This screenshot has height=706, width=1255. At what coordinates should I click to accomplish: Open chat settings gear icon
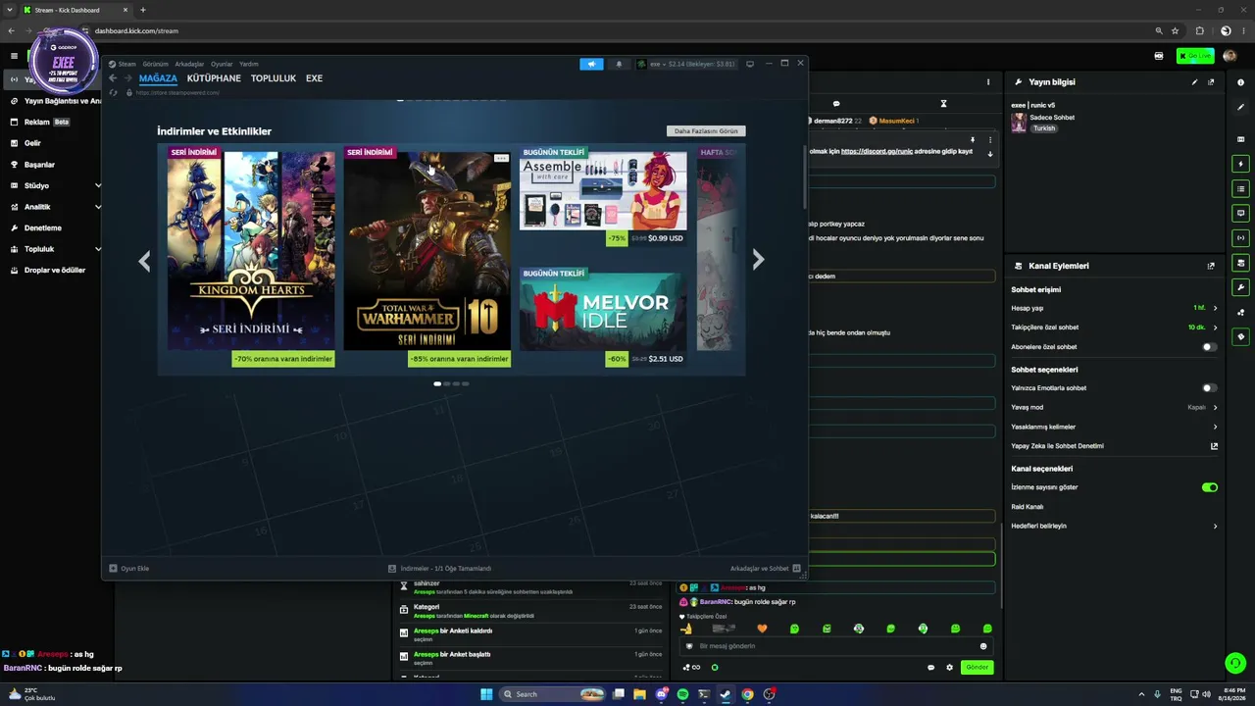click(949, 668)
